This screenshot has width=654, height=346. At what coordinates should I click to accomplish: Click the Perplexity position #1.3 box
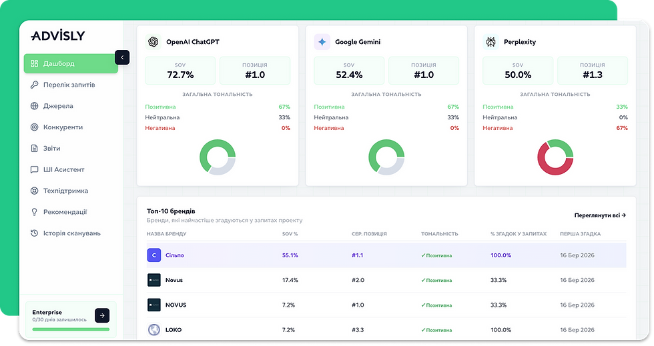593,71
